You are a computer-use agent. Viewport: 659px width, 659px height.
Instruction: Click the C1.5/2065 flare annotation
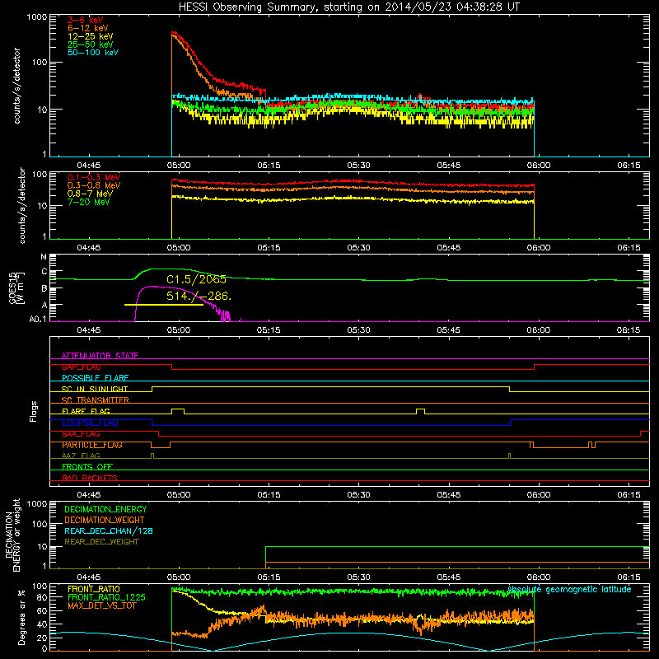[196, 279]
